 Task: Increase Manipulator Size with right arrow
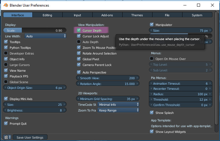pyautogui.click(x=210, y=30)
